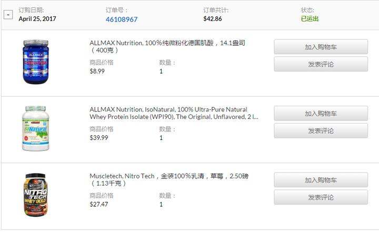Viewport: 379px width, 232px height.
Task: Open the Muscletech Nitro Tech product title
Action: [169, 179]
